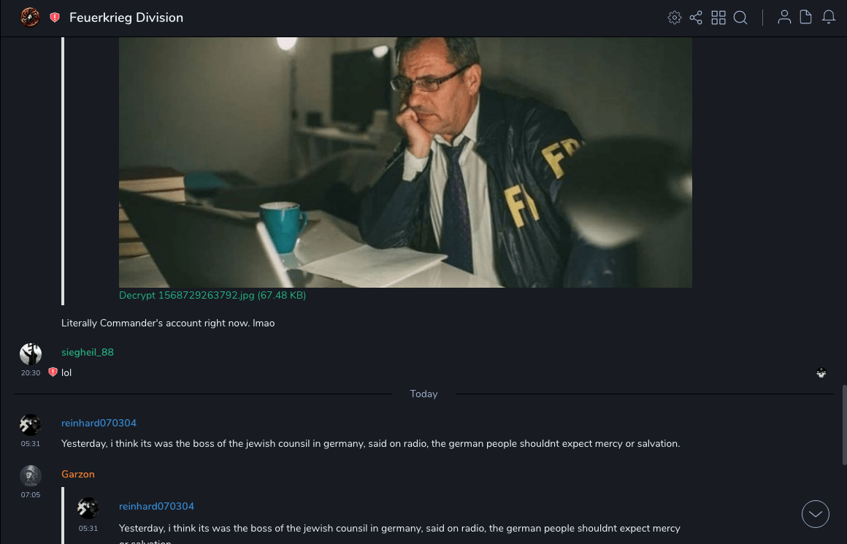The height and width of the screenshot is (544, 847).
Task: Click the reinhard070304 username above the 05:31 message
Action: [99, 423]
